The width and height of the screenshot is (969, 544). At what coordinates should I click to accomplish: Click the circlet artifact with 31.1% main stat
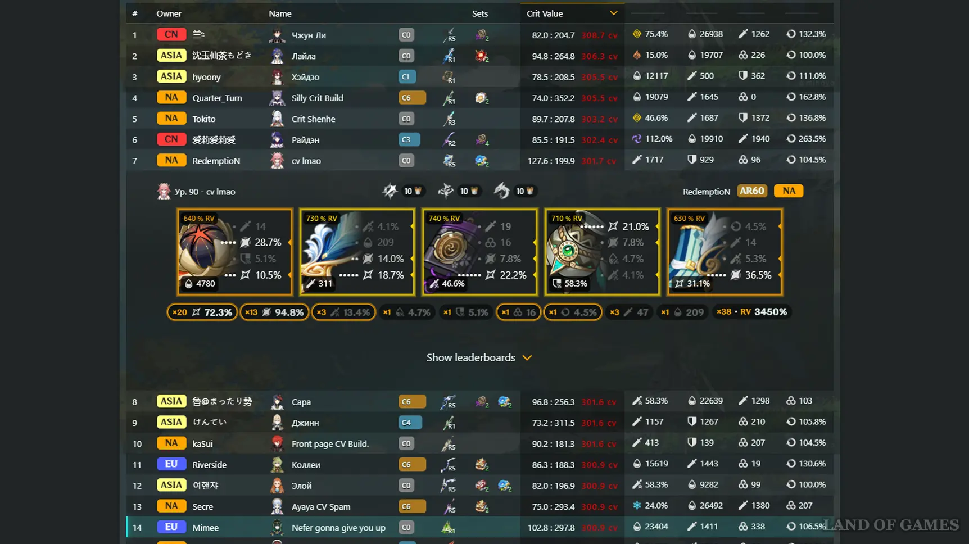point(725,252)
